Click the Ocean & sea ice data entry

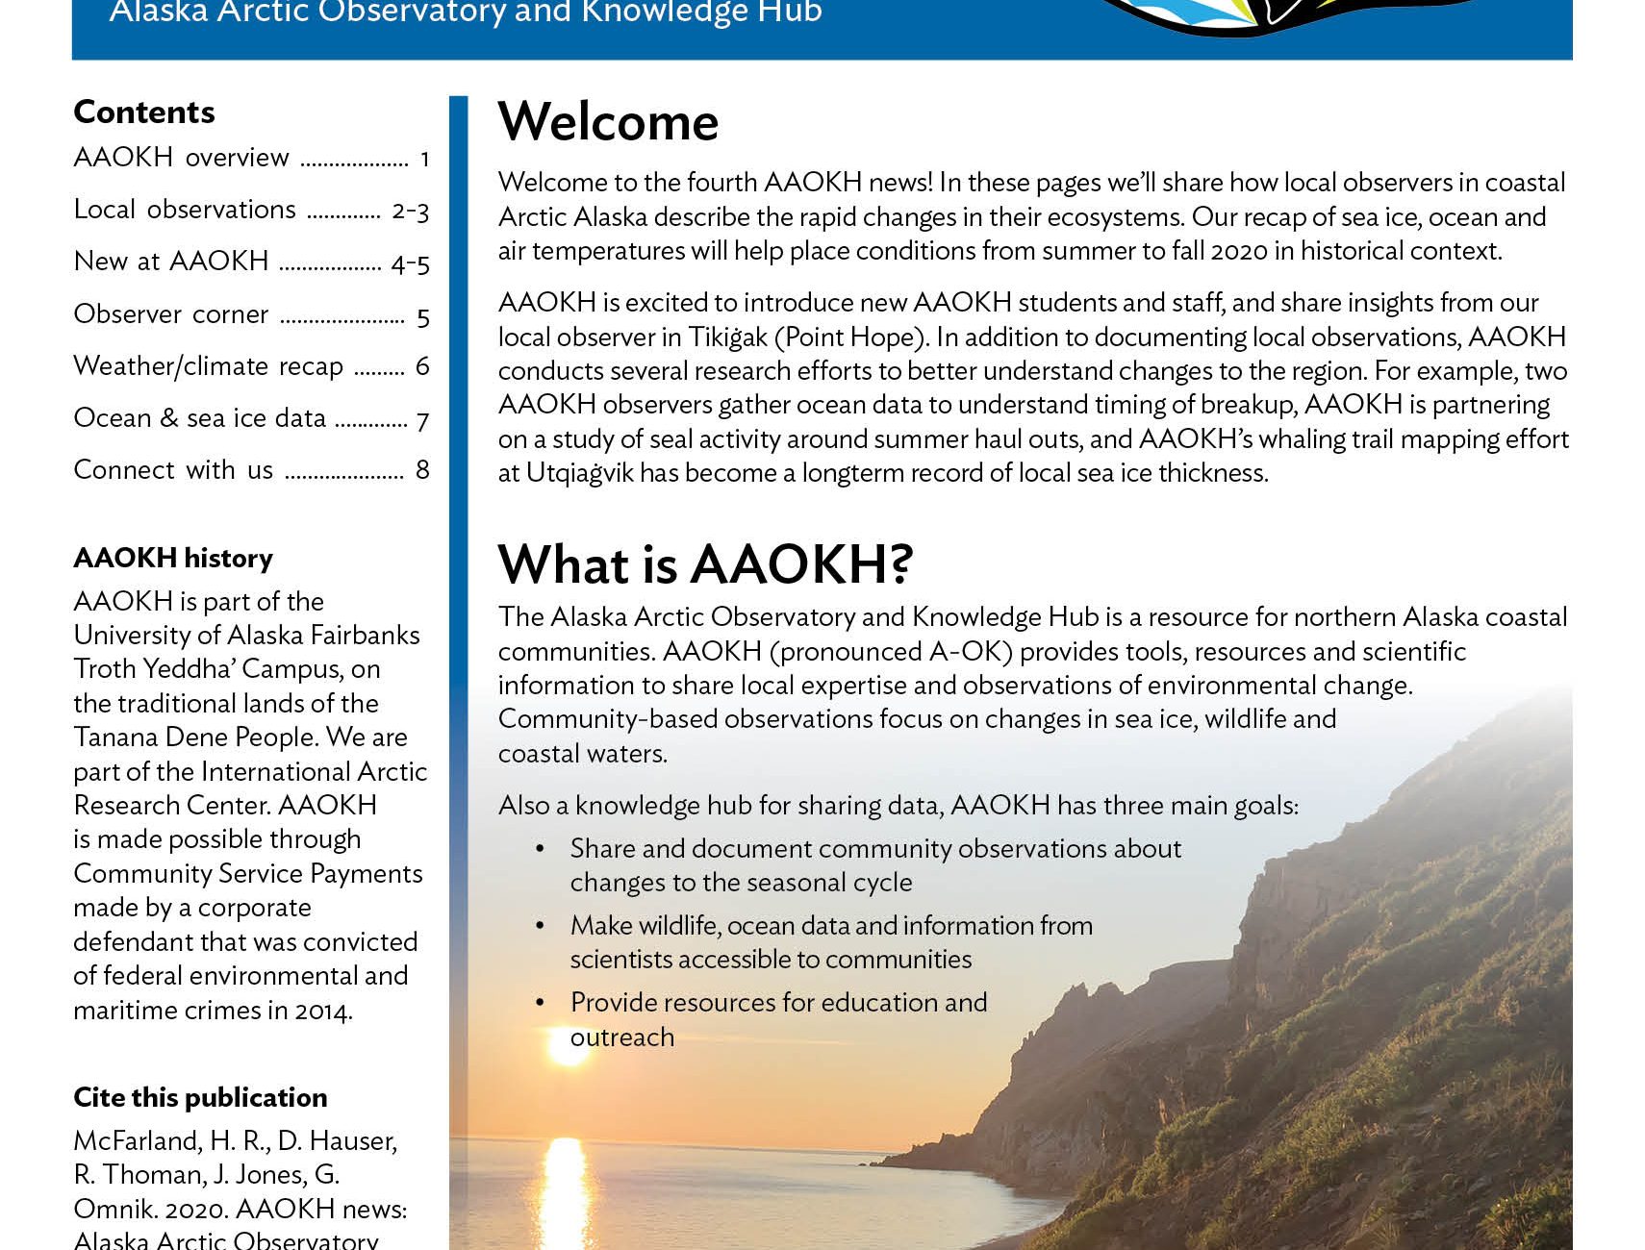coord(250,418)
